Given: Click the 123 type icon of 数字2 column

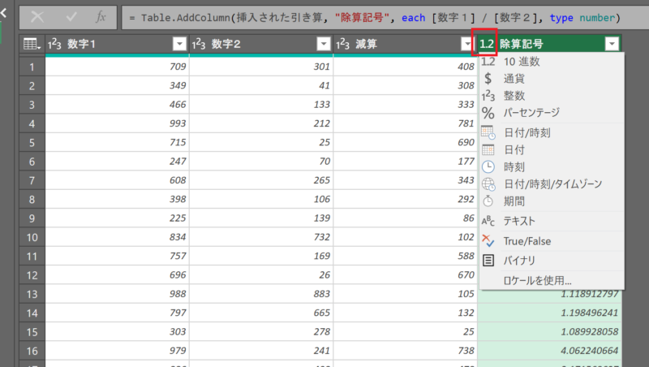Looking at the screenshot, I should [200, 44].
